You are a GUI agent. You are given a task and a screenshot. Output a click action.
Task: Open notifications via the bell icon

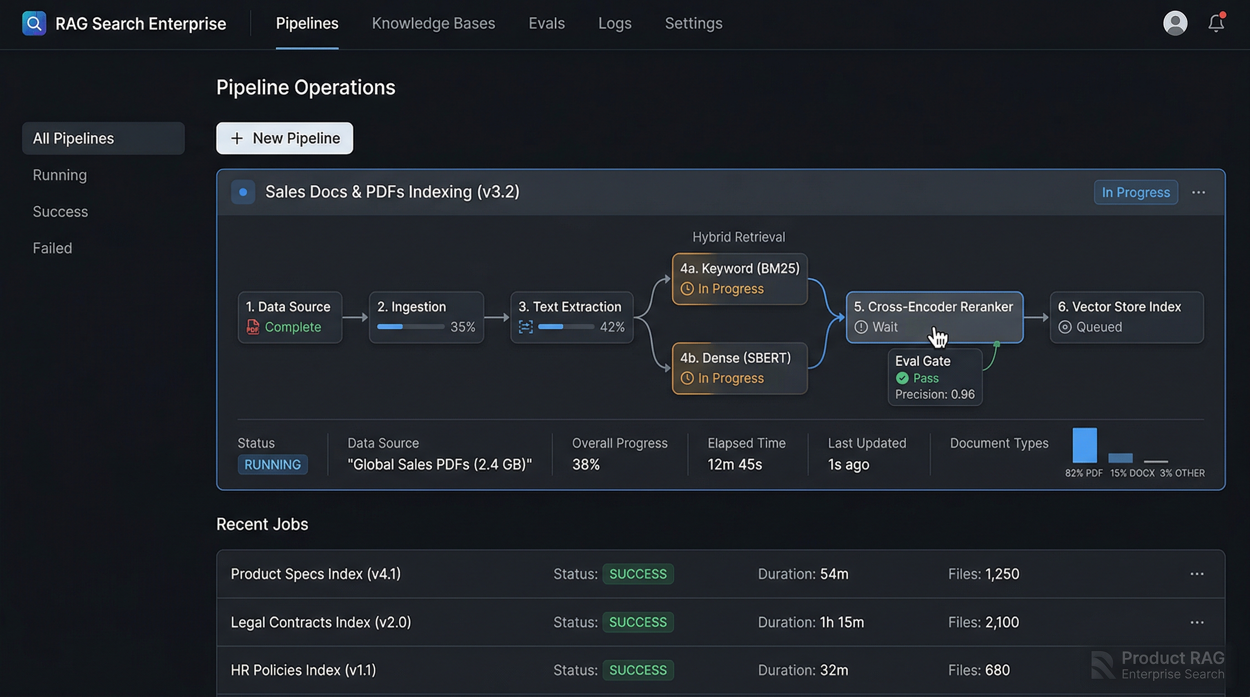(x=1216, y=23)
